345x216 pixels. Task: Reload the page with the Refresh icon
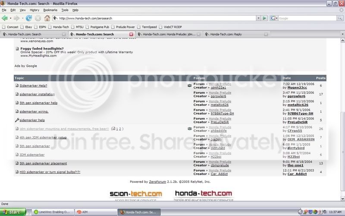[x=29, y=18]
